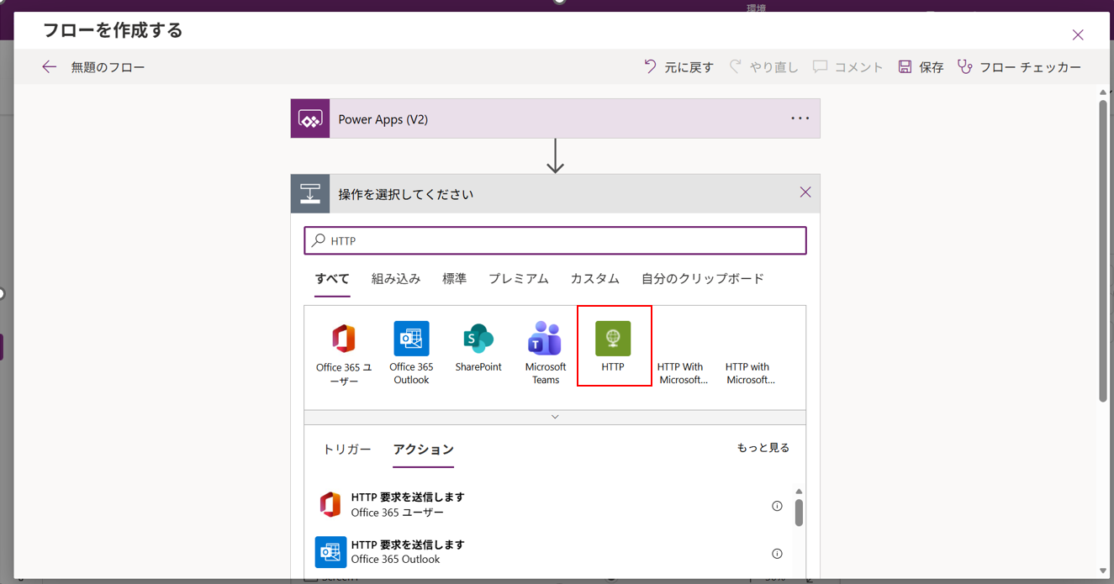1114x584 pixels.
Task: Click the Power Apps (V2) trigger icon
Action: (310, 118)
